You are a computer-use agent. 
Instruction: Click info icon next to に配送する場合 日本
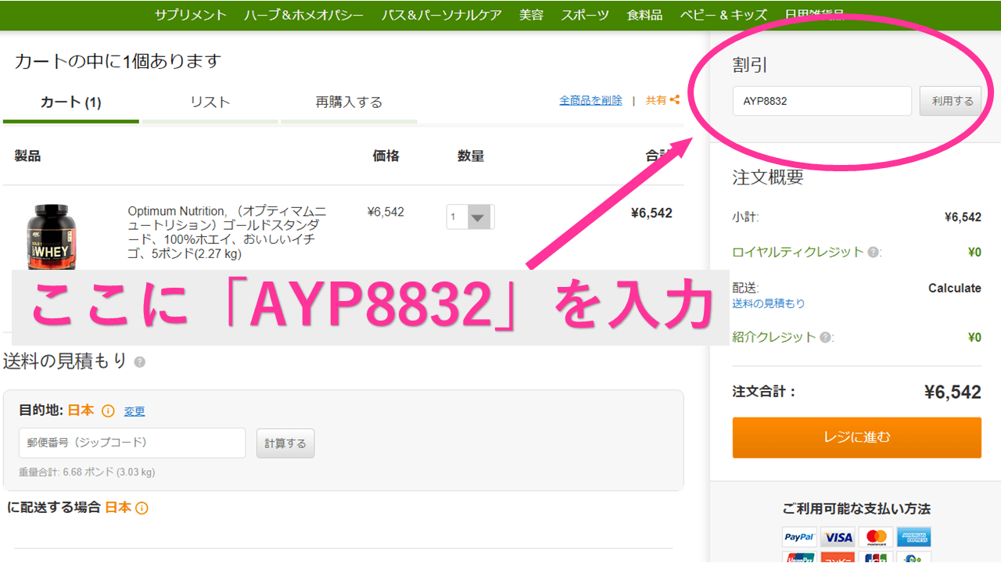tap(142, 508)
